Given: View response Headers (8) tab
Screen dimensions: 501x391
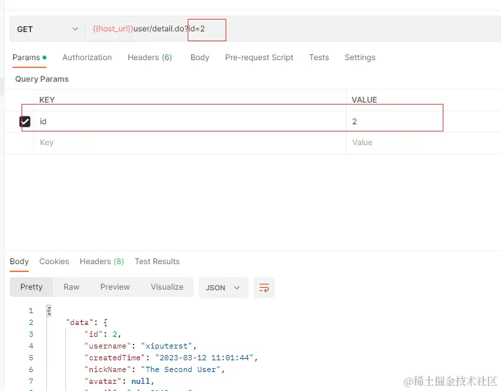Looking at the screenshot, I should point(101,262).
